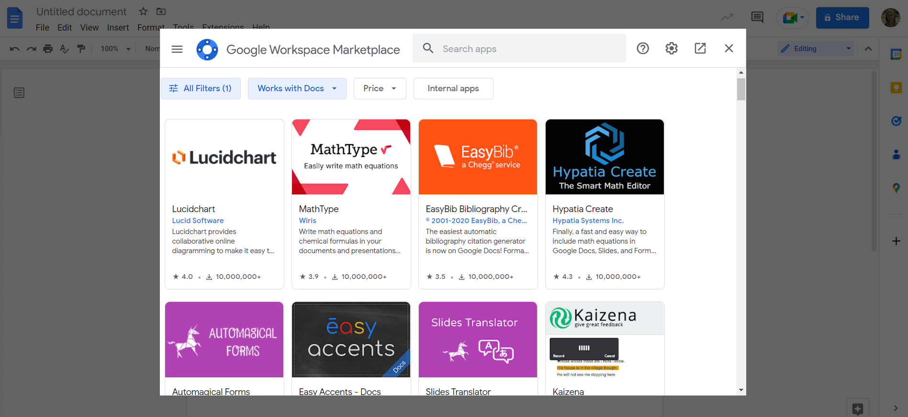Click the redo icon in Docs toolbar
908x417 pixels.
tap(31, 49)
